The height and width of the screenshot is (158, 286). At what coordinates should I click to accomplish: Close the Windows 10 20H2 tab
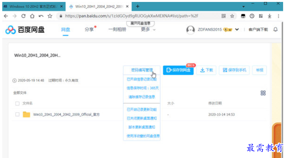click(61, 6)
